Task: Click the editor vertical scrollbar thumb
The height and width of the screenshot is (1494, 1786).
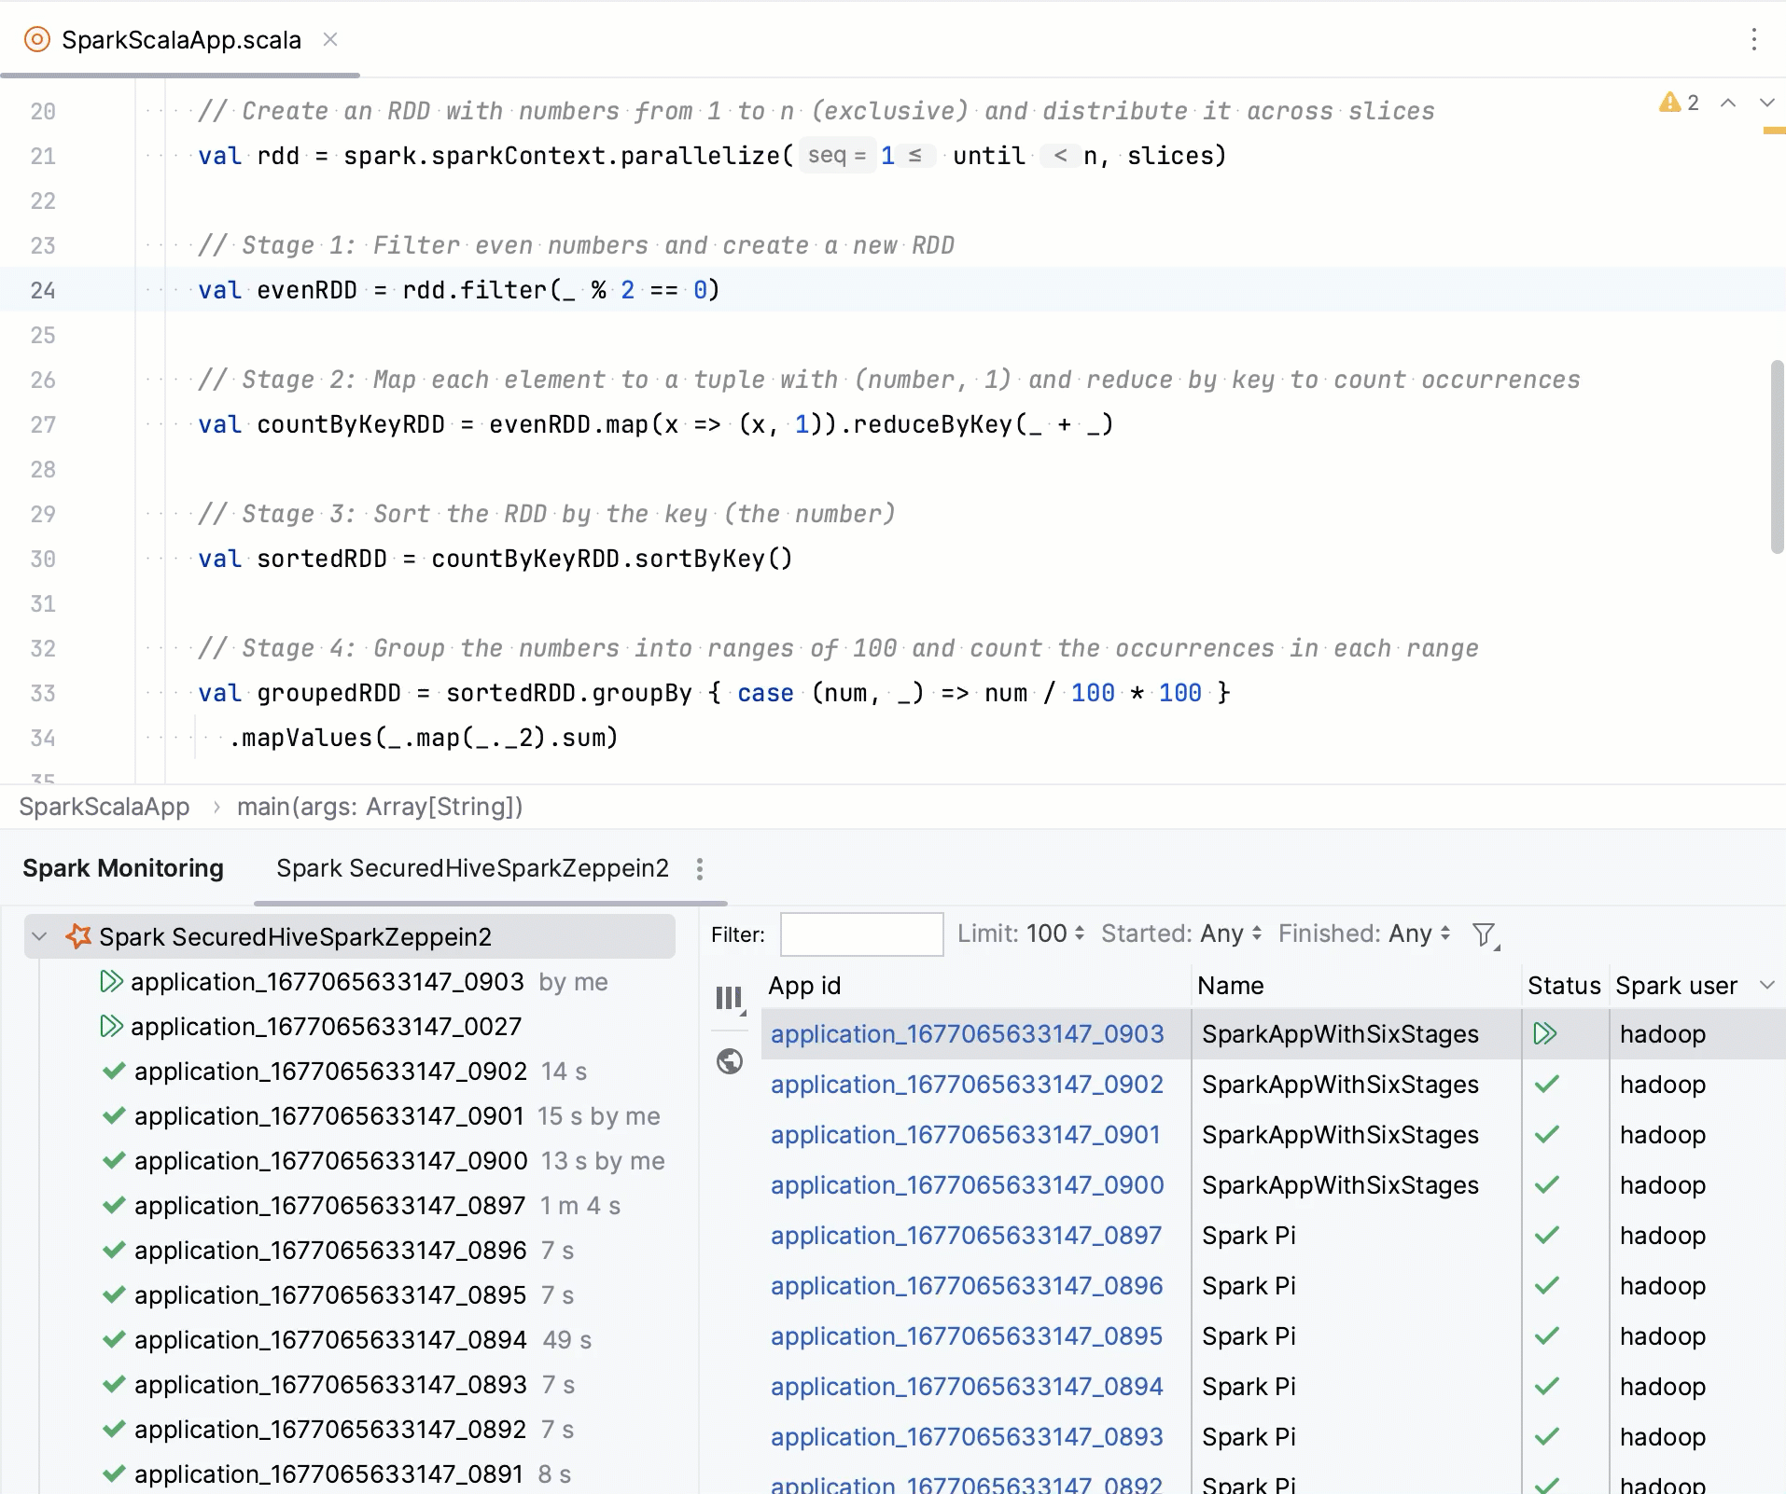Action: pos(1777,457)
